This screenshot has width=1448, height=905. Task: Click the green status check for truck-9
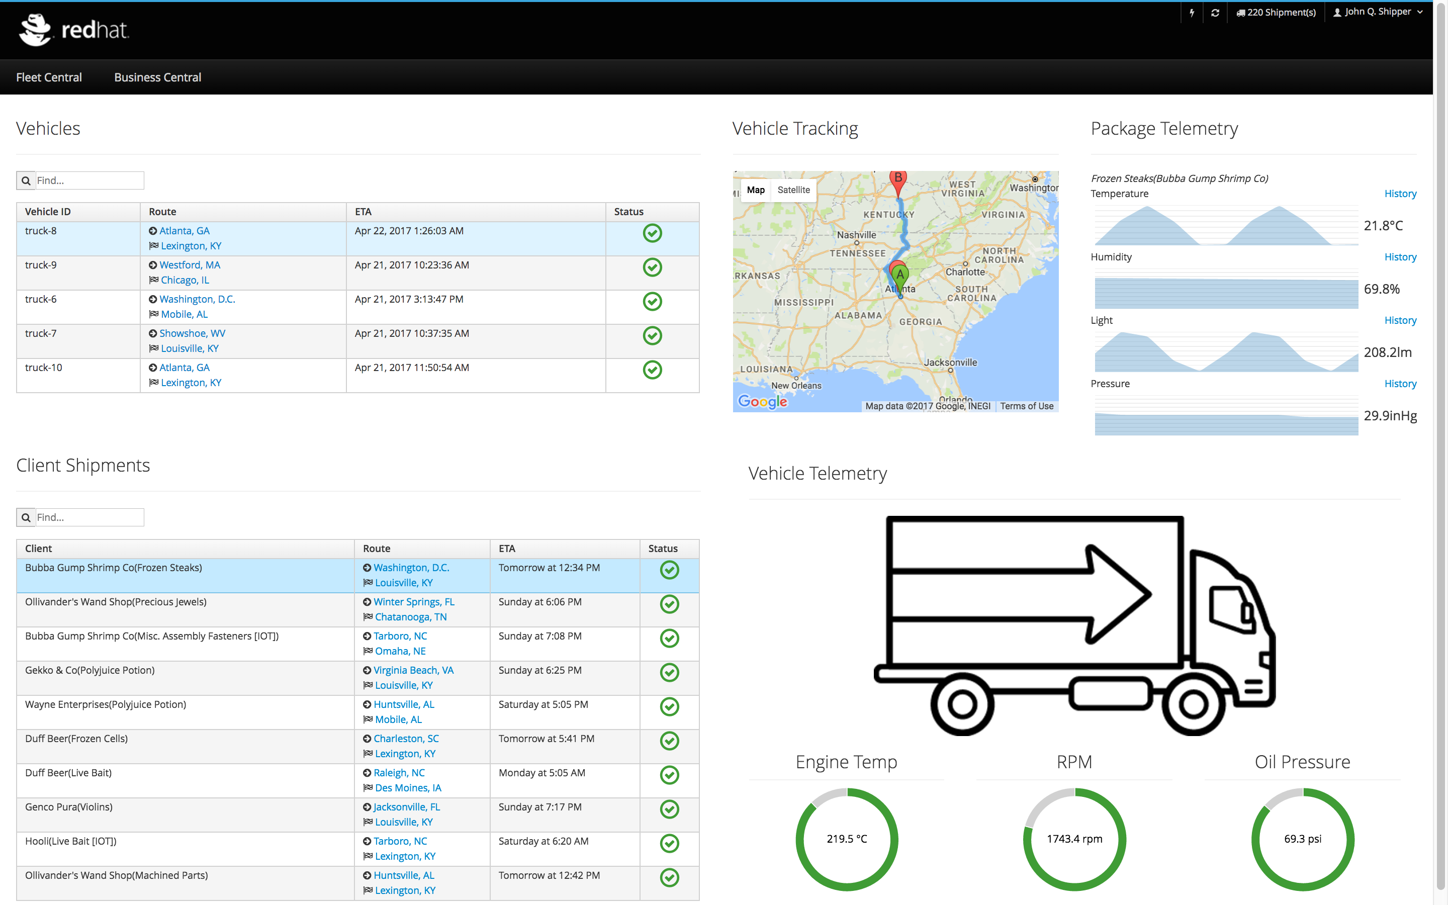pos(652,267)
